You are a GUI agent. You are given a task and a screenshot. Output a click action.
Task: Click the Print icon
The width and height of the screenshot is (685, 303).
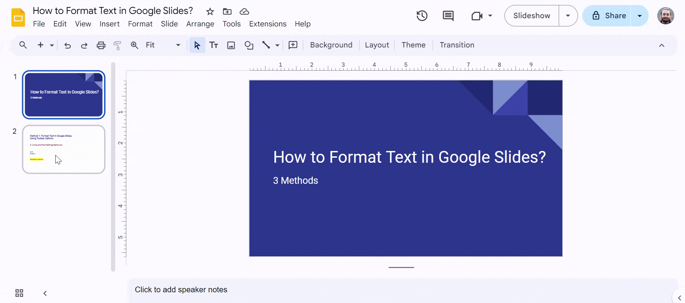[x=101, y=45]
